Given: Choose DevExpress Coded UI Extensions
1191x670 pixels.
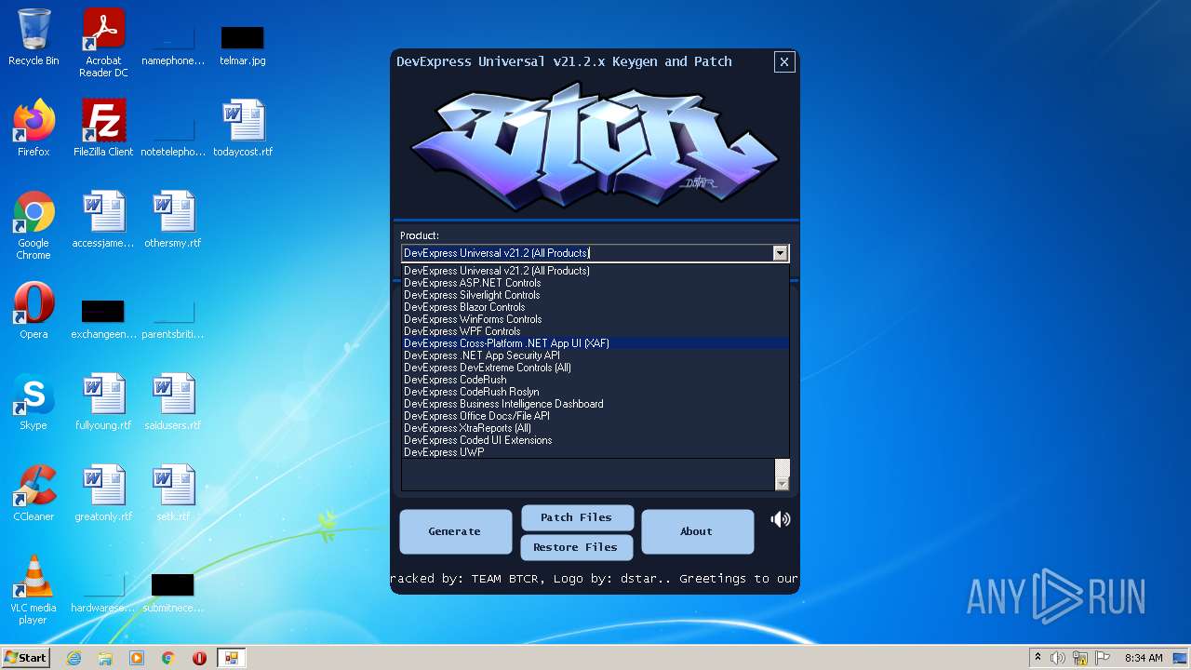Looking at the screenshot, I should tap(595, 440).
